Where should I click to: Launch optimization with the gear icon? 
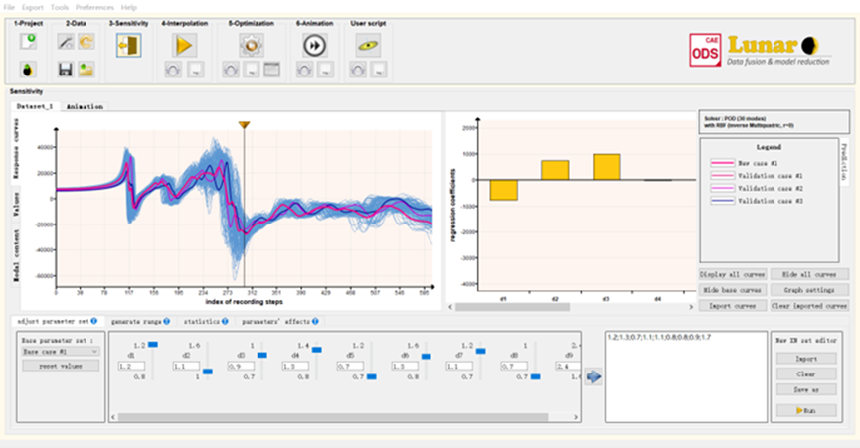coord(252,45)
